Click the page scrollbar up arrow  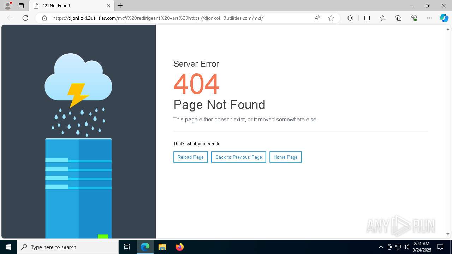pos(448,29)
